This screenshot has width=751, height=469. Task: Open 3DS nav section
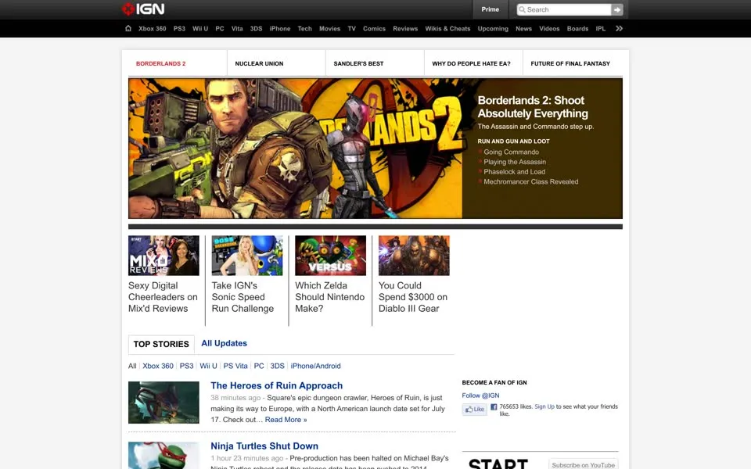click(x=257, y=29)
